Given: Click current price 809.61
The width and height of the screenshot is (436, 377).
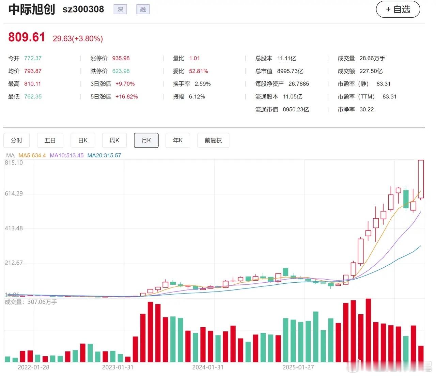Looking at the screenshot, I should (27, 37).
